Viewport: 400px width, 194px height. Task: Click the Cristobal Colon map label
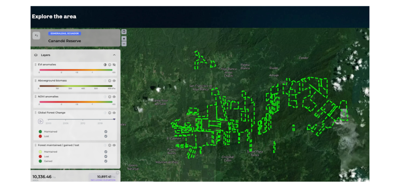coord(228,159)
